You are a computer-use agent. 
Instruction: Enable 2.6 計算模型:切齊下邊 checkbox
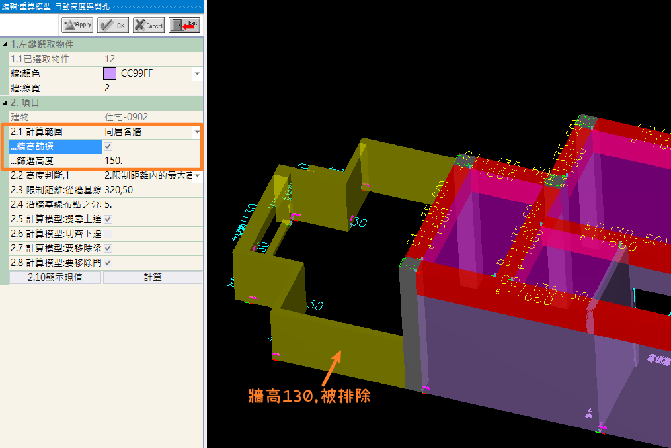(x=108, y=234)
